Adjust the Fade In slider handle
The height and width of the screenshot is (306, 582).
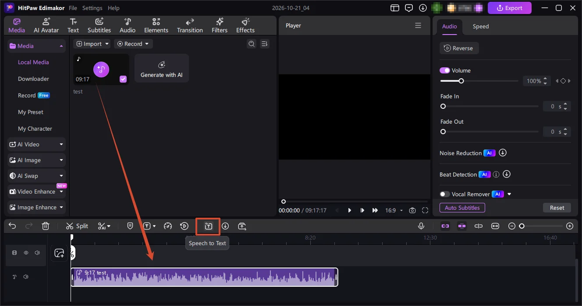point(443,106)
